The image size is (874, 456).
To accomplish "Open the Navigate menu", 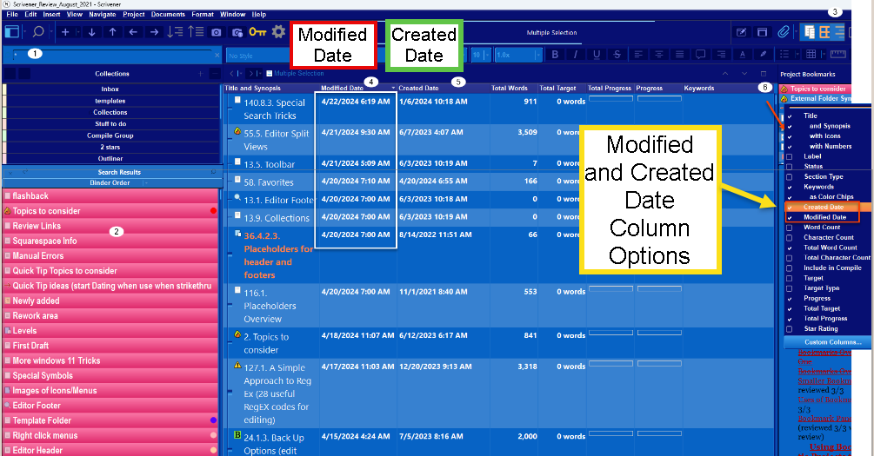I will pos(103,15).
